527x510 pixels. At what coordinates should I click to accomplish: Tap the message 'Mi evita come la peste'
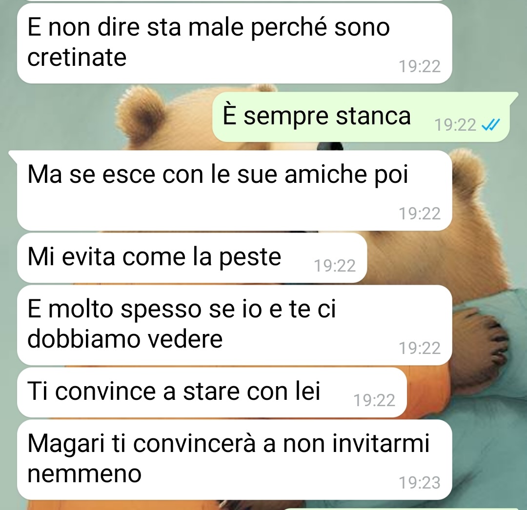(x=192, y=257)
